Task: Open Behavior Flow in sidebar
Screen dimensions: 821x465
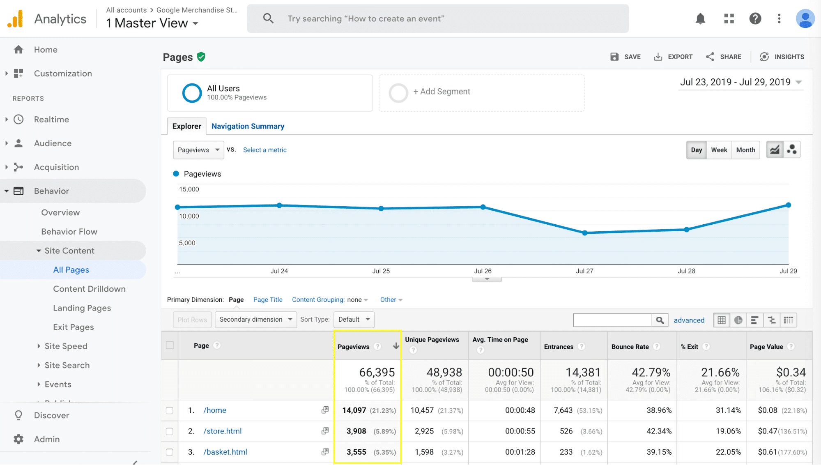Action: point(69,232)
